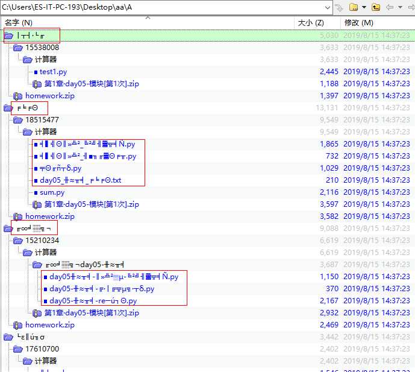Image resolution: width=415 pixels, height=372 pixels.
Task: Select the test1.py file
Action: (53, 72)
